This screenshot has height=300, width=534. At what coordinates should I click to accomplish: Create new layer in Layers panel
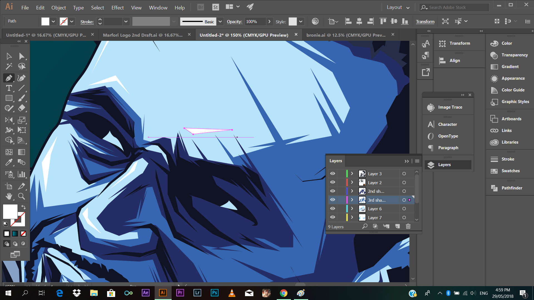tap(397, 226)
